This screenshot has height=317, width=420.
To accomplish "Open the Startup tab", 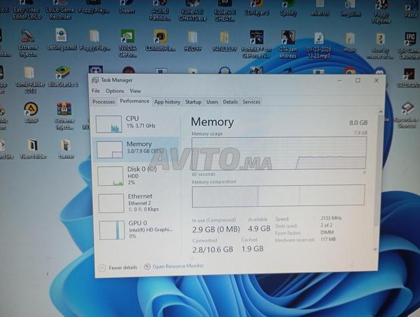I will [193, 102].
